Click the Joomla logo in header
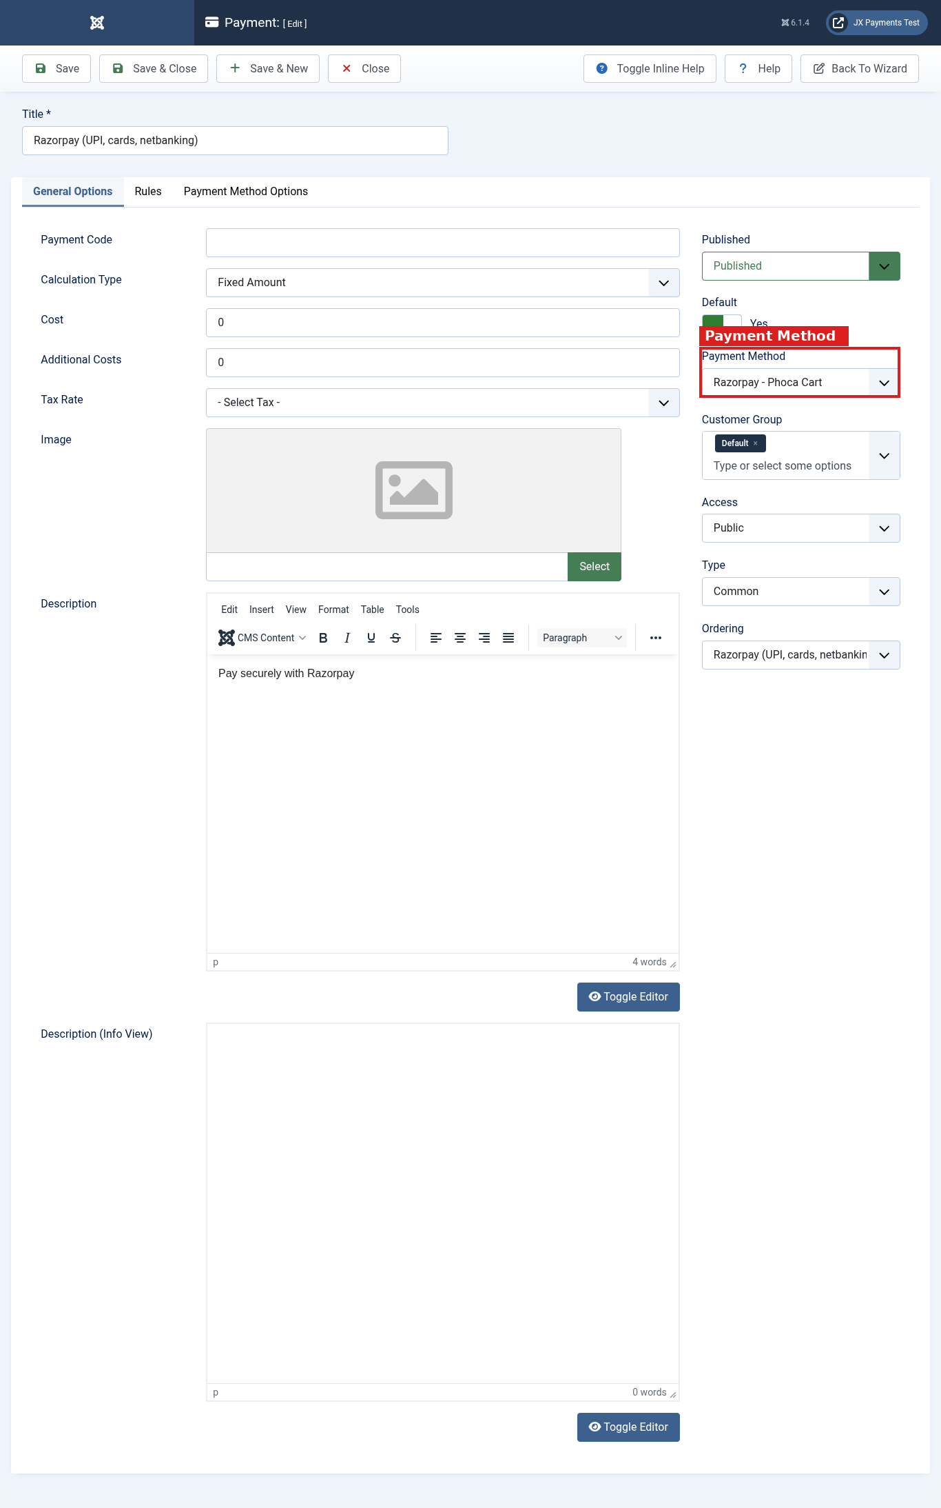The width and height of the screenshot is (941, 1508). [97, 23]
